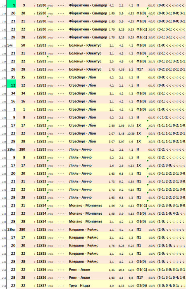Viewport: 186px width, 289px height.
Task: Click Страсбург - Ліон cell beside 5/3/1
Action: pyautogui.click(x=83, y=133)
